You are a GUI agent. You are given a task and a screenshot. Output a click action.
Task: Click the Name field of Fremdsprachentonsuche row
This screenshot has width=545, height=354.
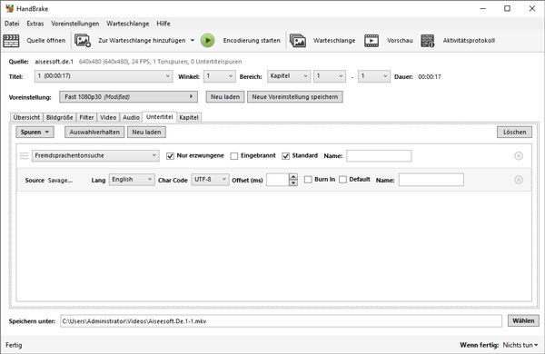[x=379, y=156]
